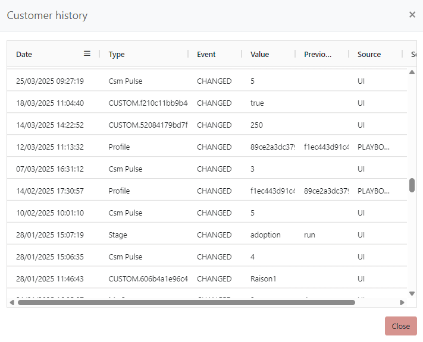Click the Event column header
Screen dimensions: 423x342
coord(206,54)
